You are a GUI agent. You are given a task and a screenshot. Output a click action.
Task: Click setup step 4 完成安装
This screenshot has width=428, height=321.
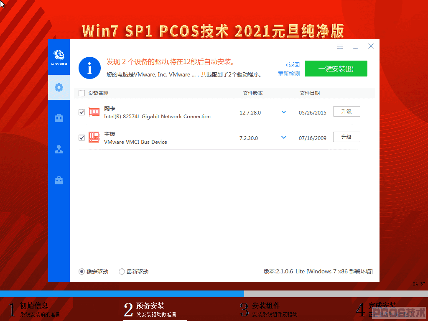[x=385, y=310]
